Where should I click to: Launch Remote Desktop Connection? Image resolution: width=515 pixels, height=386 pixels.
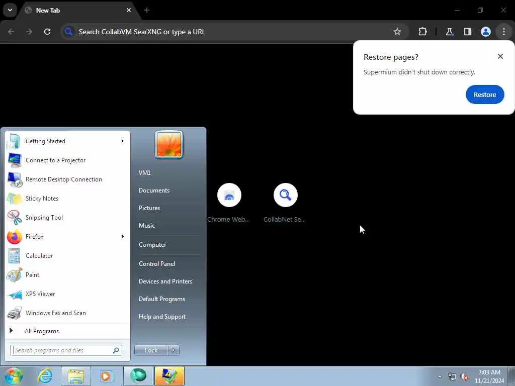pyautogui.click(x=68, y=179)
